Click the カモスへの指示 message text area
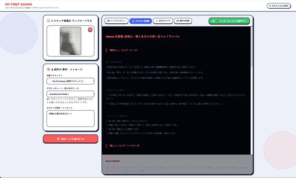 [71, 118]
